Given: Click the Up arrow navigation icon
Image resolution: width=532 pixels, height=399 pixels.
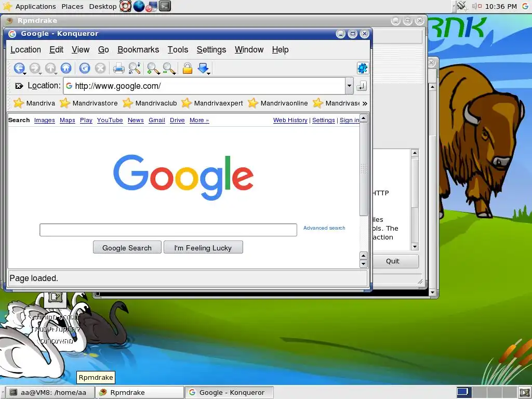Looking at the screenshot, I should 50,68.
